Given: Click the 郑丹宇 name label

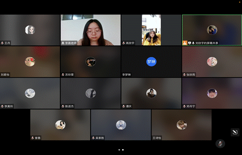Looking at the screenshot, I should tap(191, 106).
